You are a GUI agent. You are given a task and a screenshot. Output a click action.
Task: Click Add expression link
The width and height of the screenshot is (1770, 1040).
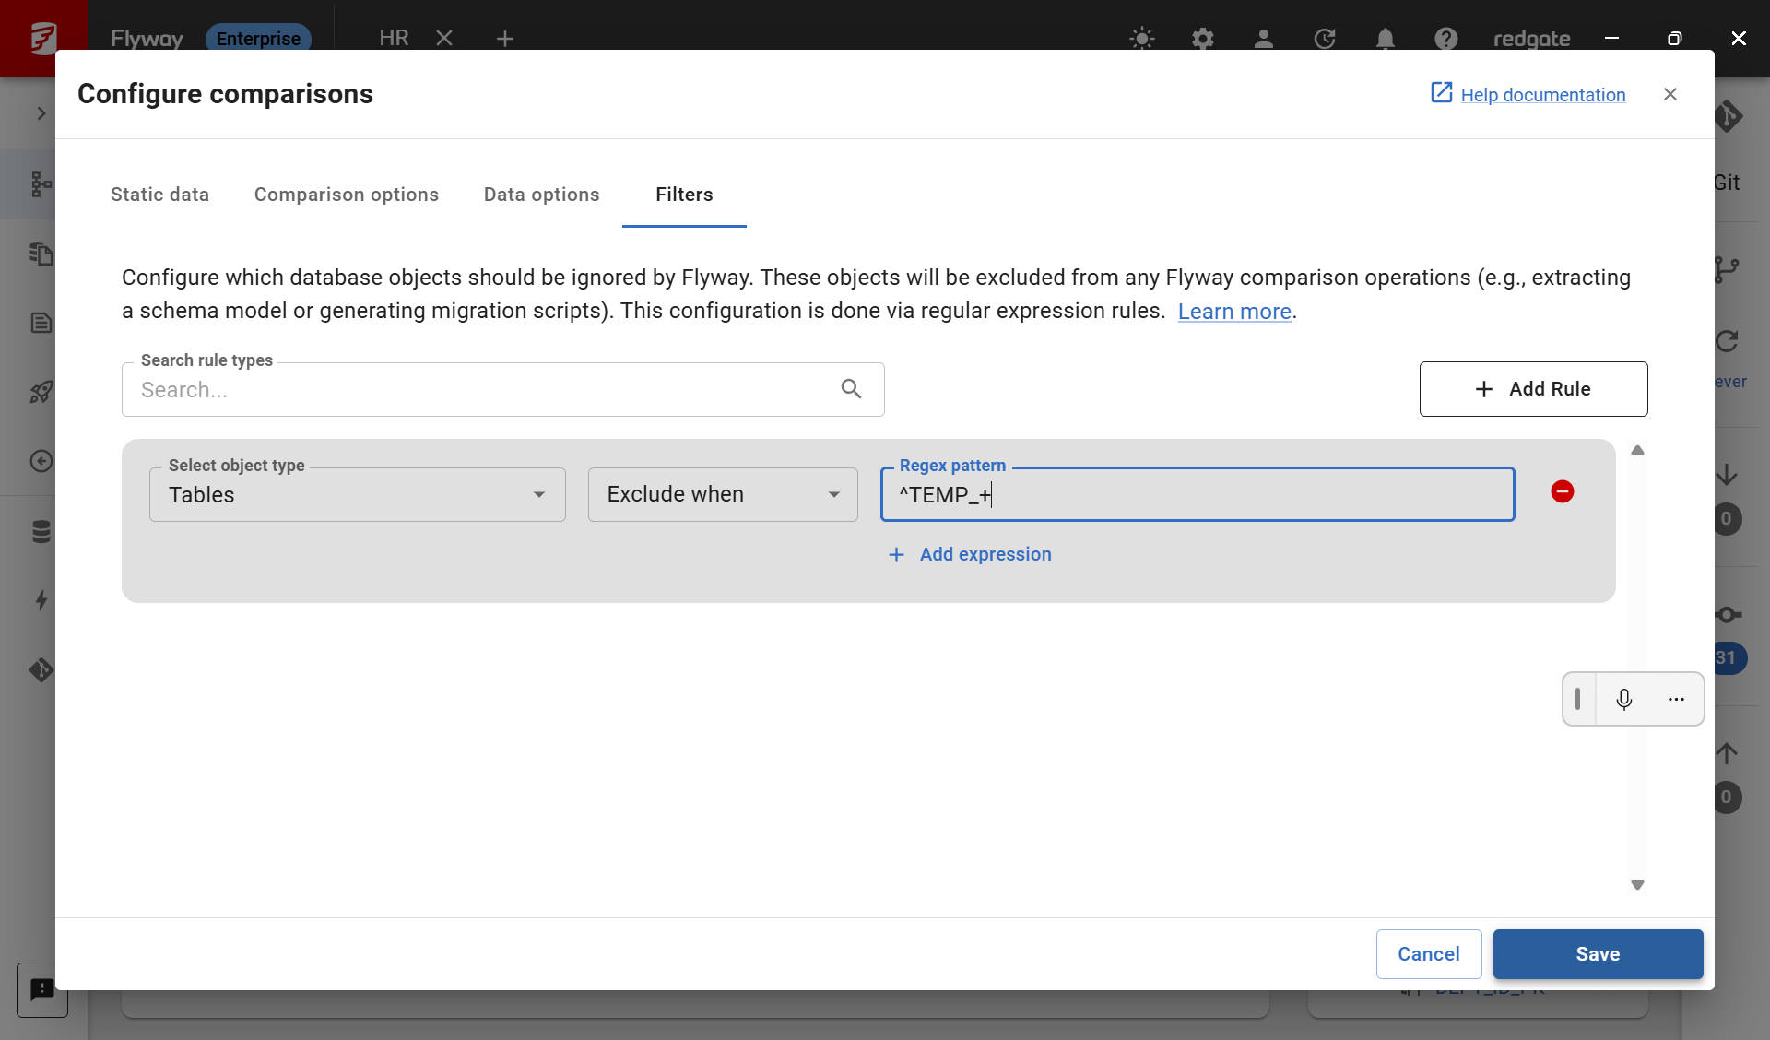pos(971,554)
